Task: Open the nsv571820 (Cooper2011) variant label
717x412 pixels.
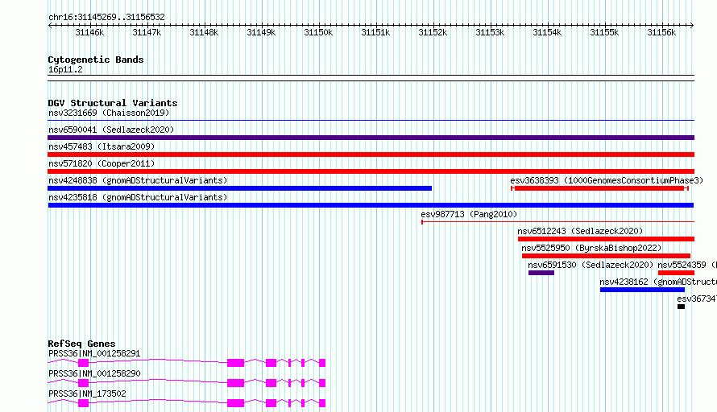Action: [x=102, y=163]
